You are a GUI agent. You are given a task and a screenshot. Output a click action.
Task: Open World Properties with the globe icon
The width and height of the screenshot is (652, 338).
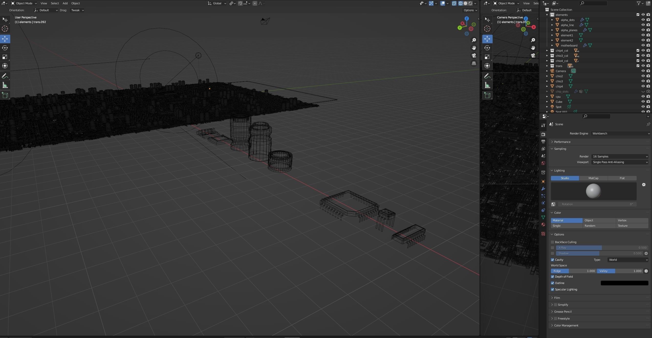click(543, 163)
